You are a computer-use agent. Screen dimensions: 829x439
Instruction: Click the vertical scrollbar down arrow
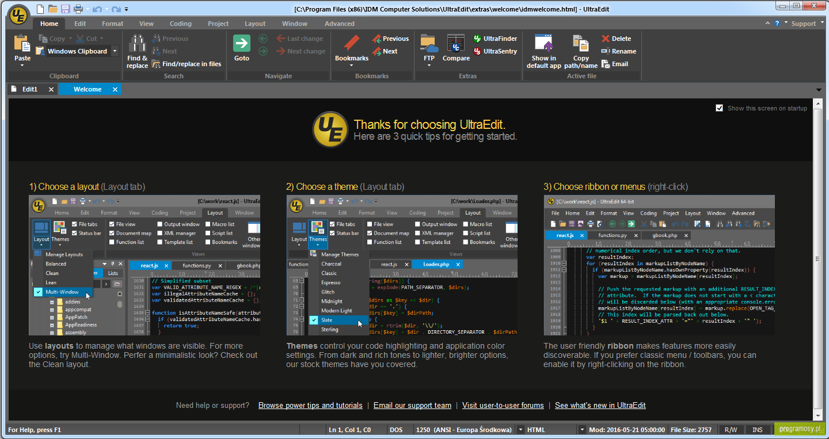pos(818,416)
